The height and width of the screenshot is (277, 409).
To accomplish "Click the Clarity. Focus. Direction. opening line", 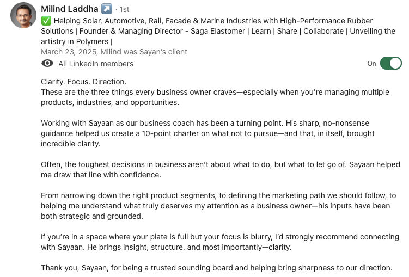I will [83, 82].
